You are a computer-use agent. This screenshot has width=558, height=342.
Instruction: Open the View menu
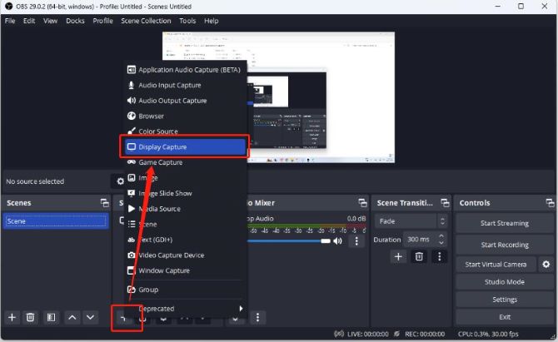tap(50, 21)
